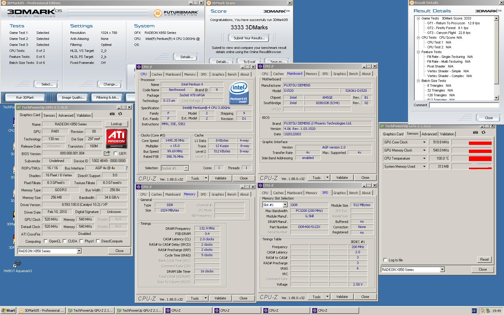Collapse CPU Tests tree node
The width and height of the screenshot is (504, 315).
pos(418,37)
